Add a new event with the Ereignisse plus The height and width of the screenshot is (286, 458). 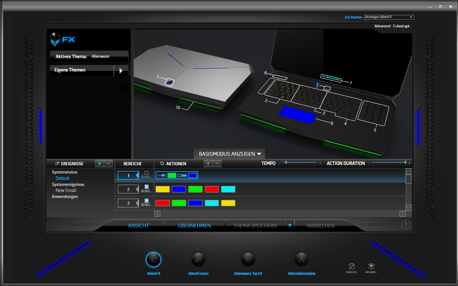point(100,163)
